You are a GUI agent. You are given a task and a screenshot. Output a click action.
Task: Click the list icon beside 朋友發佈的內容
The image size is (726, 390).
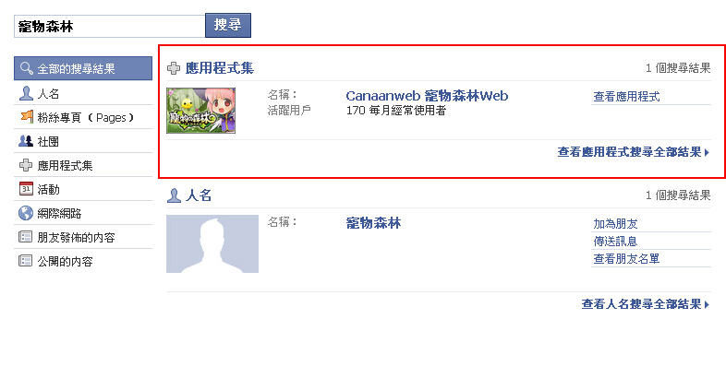26,237
